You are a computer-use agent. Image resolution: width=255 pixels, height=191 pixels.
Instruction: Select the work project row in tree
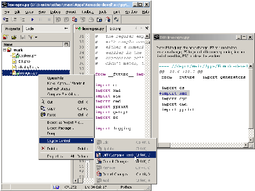tap(18, 50)
